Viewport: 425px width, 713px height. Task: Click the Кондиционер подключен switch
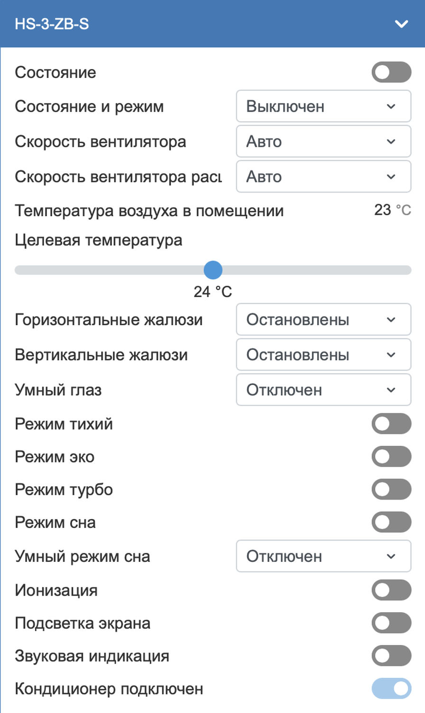(x=391, y=689)
